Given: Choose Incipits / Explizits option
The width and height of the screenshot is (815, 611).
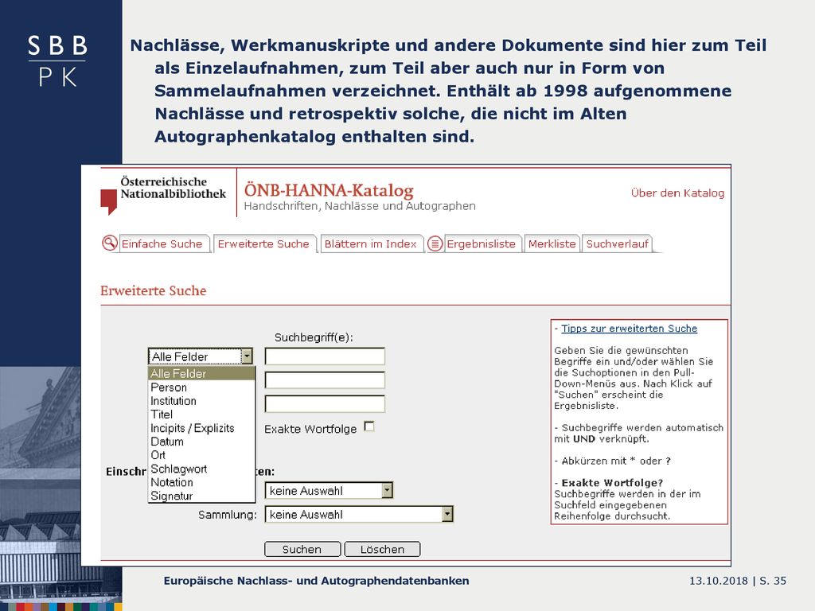Looking at the screenshot, I should click(201, 428).
